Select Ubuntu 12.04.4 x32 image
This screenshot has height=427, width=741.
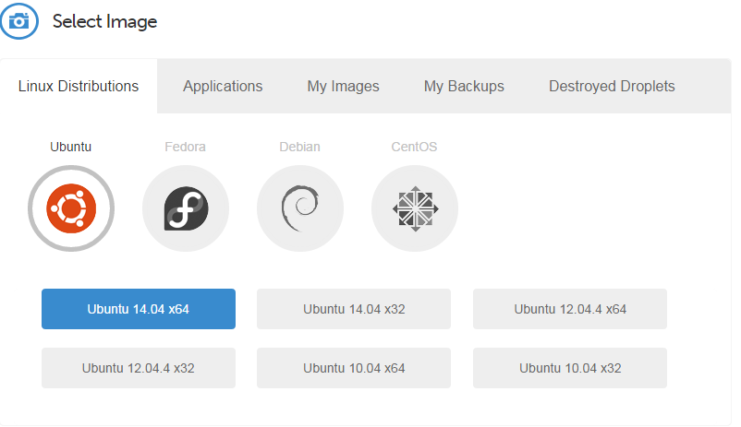(139, 368)
